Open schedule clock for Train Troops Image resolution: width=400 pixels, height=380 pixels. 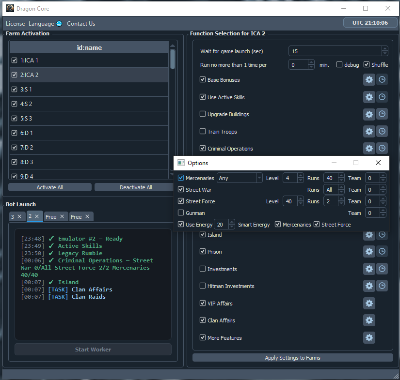382,131
